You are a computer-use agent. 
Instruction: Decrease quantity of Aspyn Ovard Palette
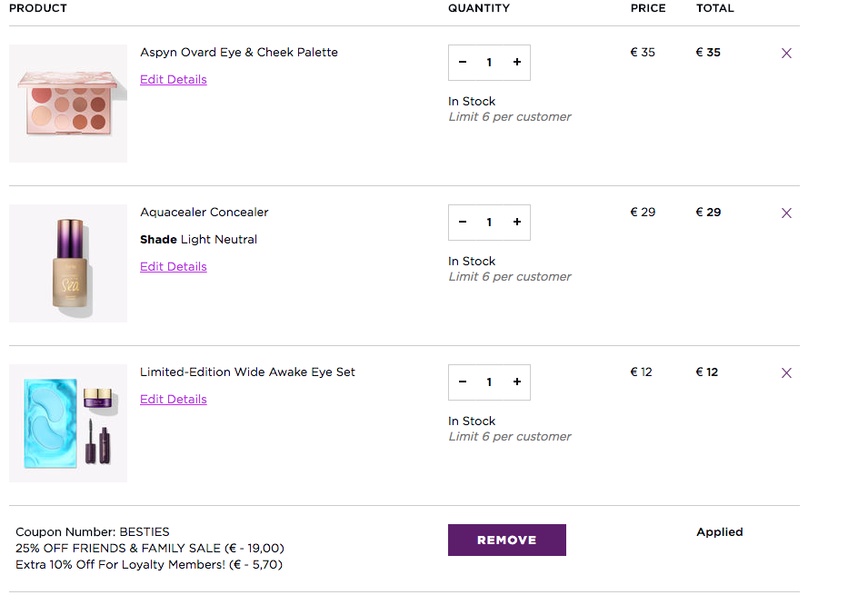click(x=463, y=63)
